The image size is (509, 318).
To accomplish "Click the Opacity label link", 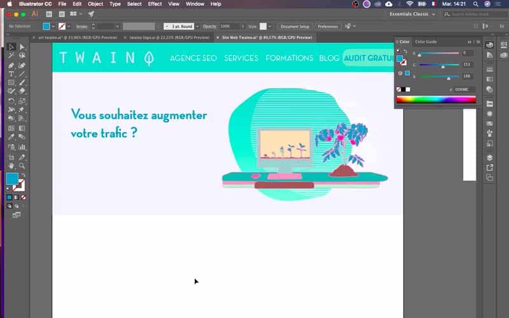I will (x=209, y=26).
